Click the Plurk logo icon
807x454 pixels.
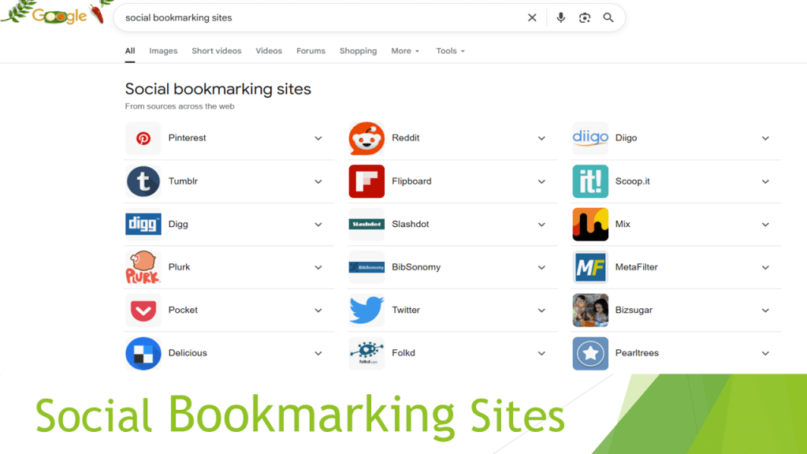pos(143,267)
